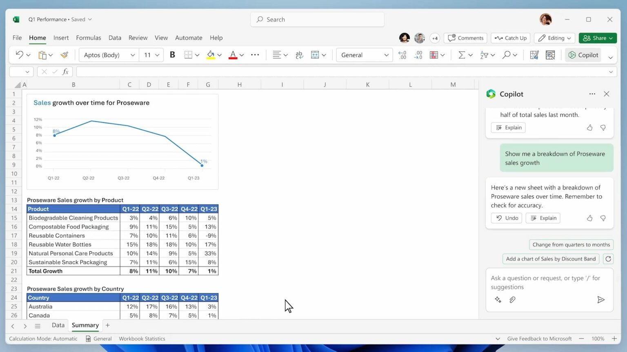Open the Formulas ribbon tab
The height and width of the screenshot is (352, 627).
(88, 38)
